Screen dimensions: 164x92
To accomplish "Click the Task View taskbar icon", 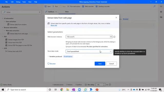I will click(56, 90).
